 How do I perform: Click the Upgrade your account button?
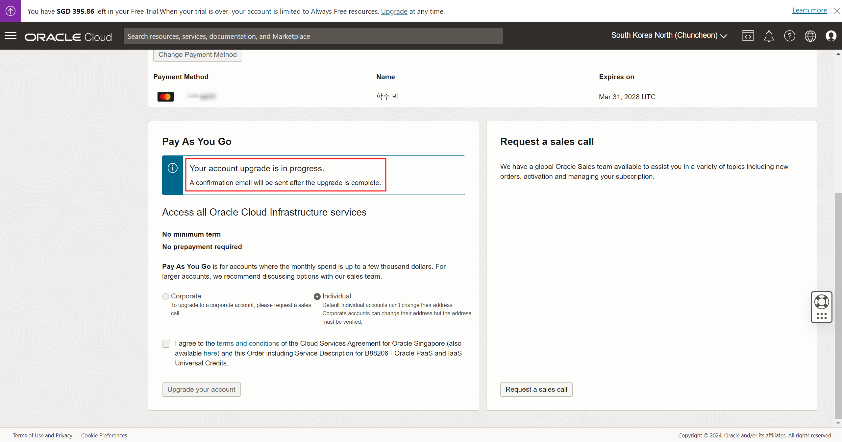(x=201, y=389)
